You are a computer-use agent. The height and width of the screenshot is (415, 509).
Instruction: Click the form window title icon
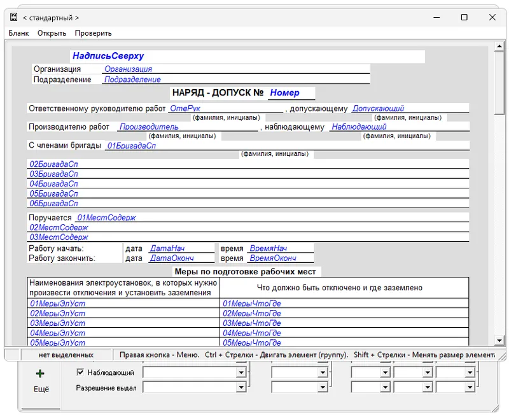tap(13, 17)
